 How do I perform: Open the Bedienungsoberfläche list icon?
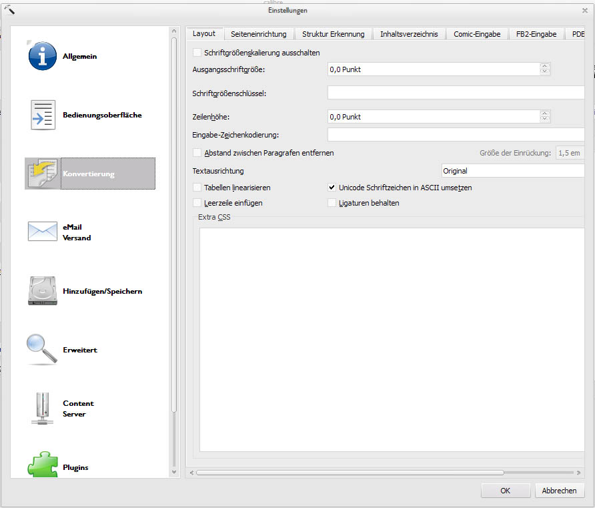(43, 115)
